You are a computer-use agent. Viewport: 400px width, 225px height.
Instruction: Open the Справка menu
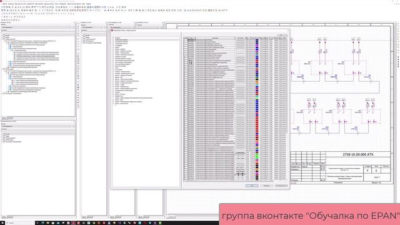[88, 4]
